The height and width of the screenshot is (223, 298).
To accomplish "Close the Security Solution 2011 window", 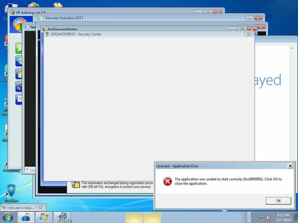I will [x=258, y=18].
